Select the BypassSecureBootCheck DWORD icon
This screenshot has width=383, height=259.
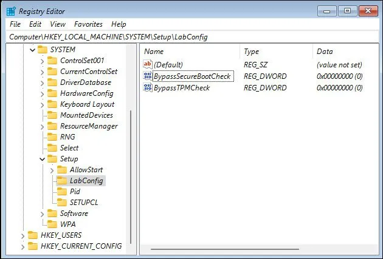148,76
